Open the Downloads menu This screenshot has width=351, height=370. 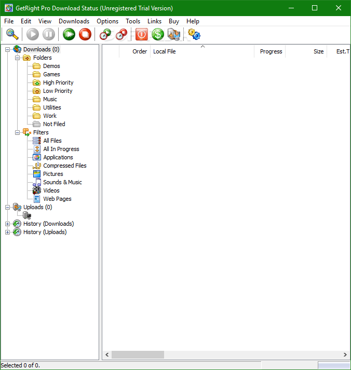pyautogui.click(x=74, y=21)
